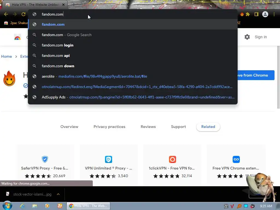280x210 pixels.
Task: Choose the fandom.com api suggestion
Action: pos(133,56)
